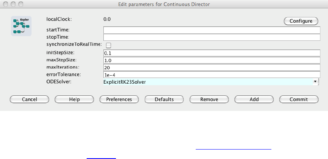Click the Remove parameter button
The height and width of the screenshot is (159, 328).
coord(209,99)
